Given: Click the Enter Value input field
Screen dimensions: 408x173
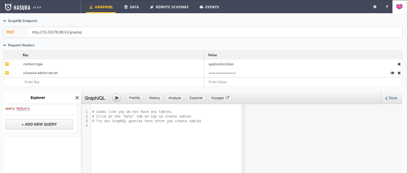Looking at the screenshot, I should pos(303,82).
